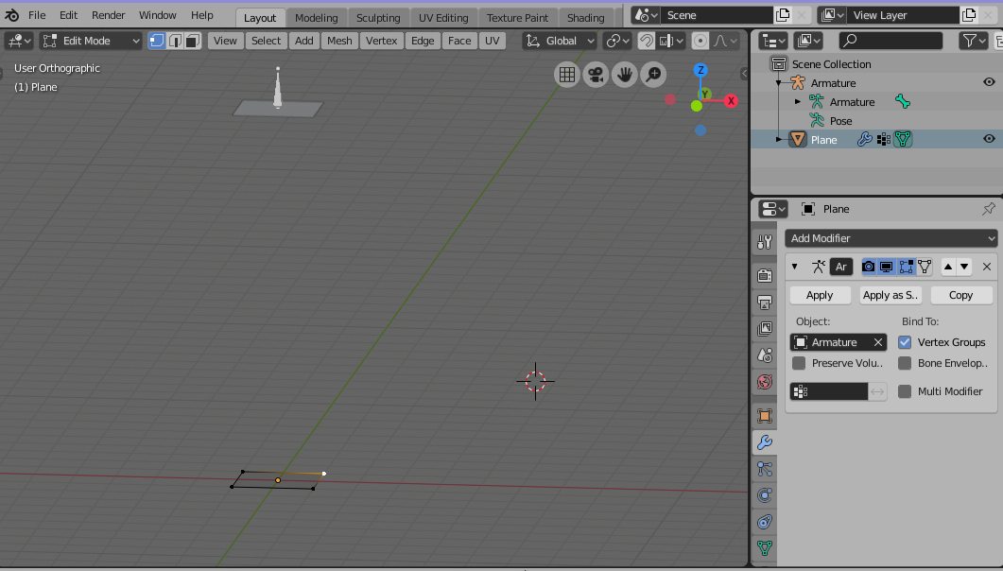Enable the Preserve Volume checkbox
The height and width of the screenshot is (571, 1003).
798,363
